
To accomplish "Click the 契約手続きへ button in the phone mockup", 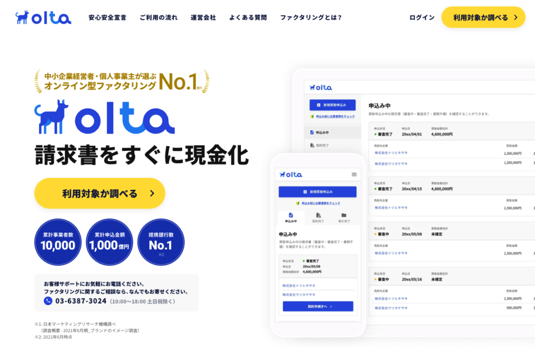I will [x=318, y=306].
